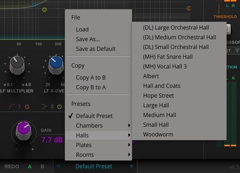Click the purple Gain knob

24,131
